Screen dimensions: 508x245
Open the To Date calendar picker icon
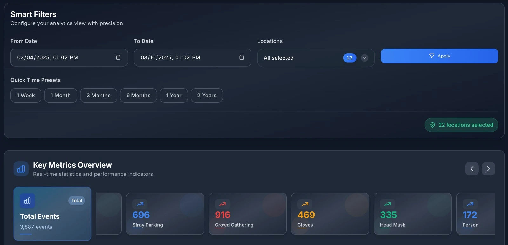(x=242, y=57)
